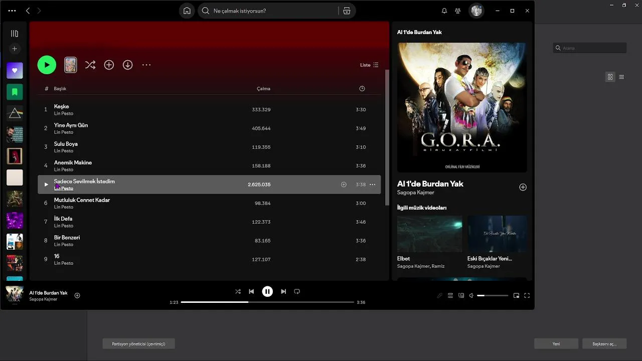This screenshot has height=361, width=642.
Task: Add current song using bottom bar plus icon
Action: tap(77, 295)
